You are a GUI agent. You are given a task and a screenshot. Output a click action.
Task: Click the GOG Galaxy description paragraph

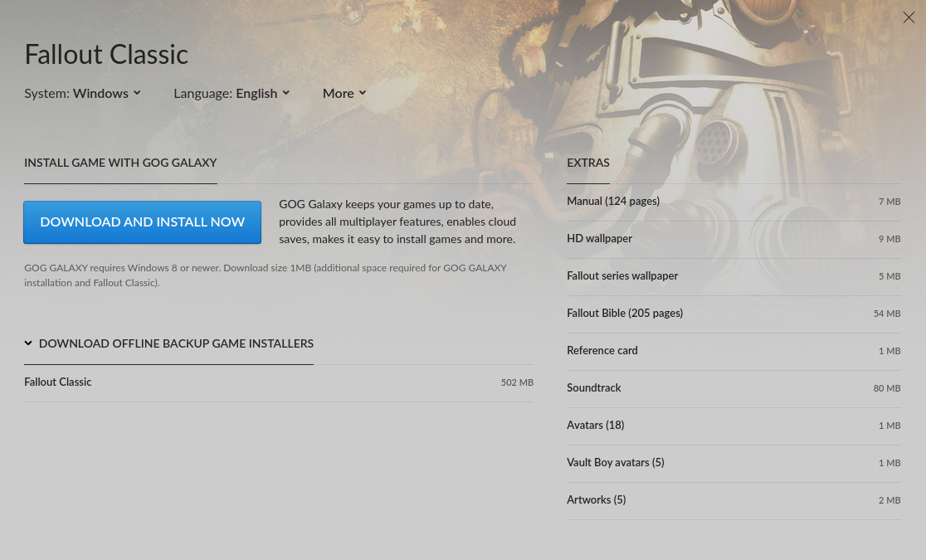point(397,222)
